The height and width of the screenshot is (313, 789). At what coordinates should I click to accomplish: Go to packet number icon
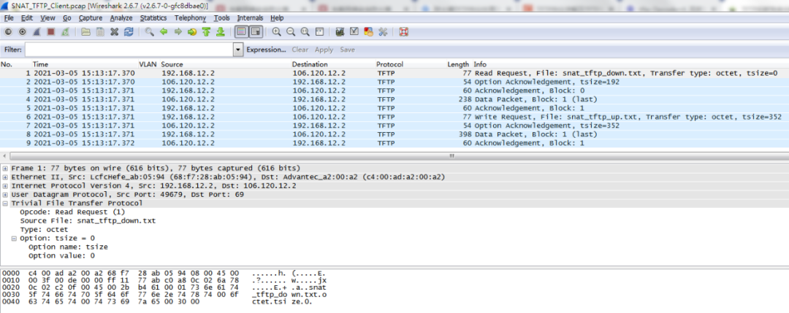[x=191, y=31]
